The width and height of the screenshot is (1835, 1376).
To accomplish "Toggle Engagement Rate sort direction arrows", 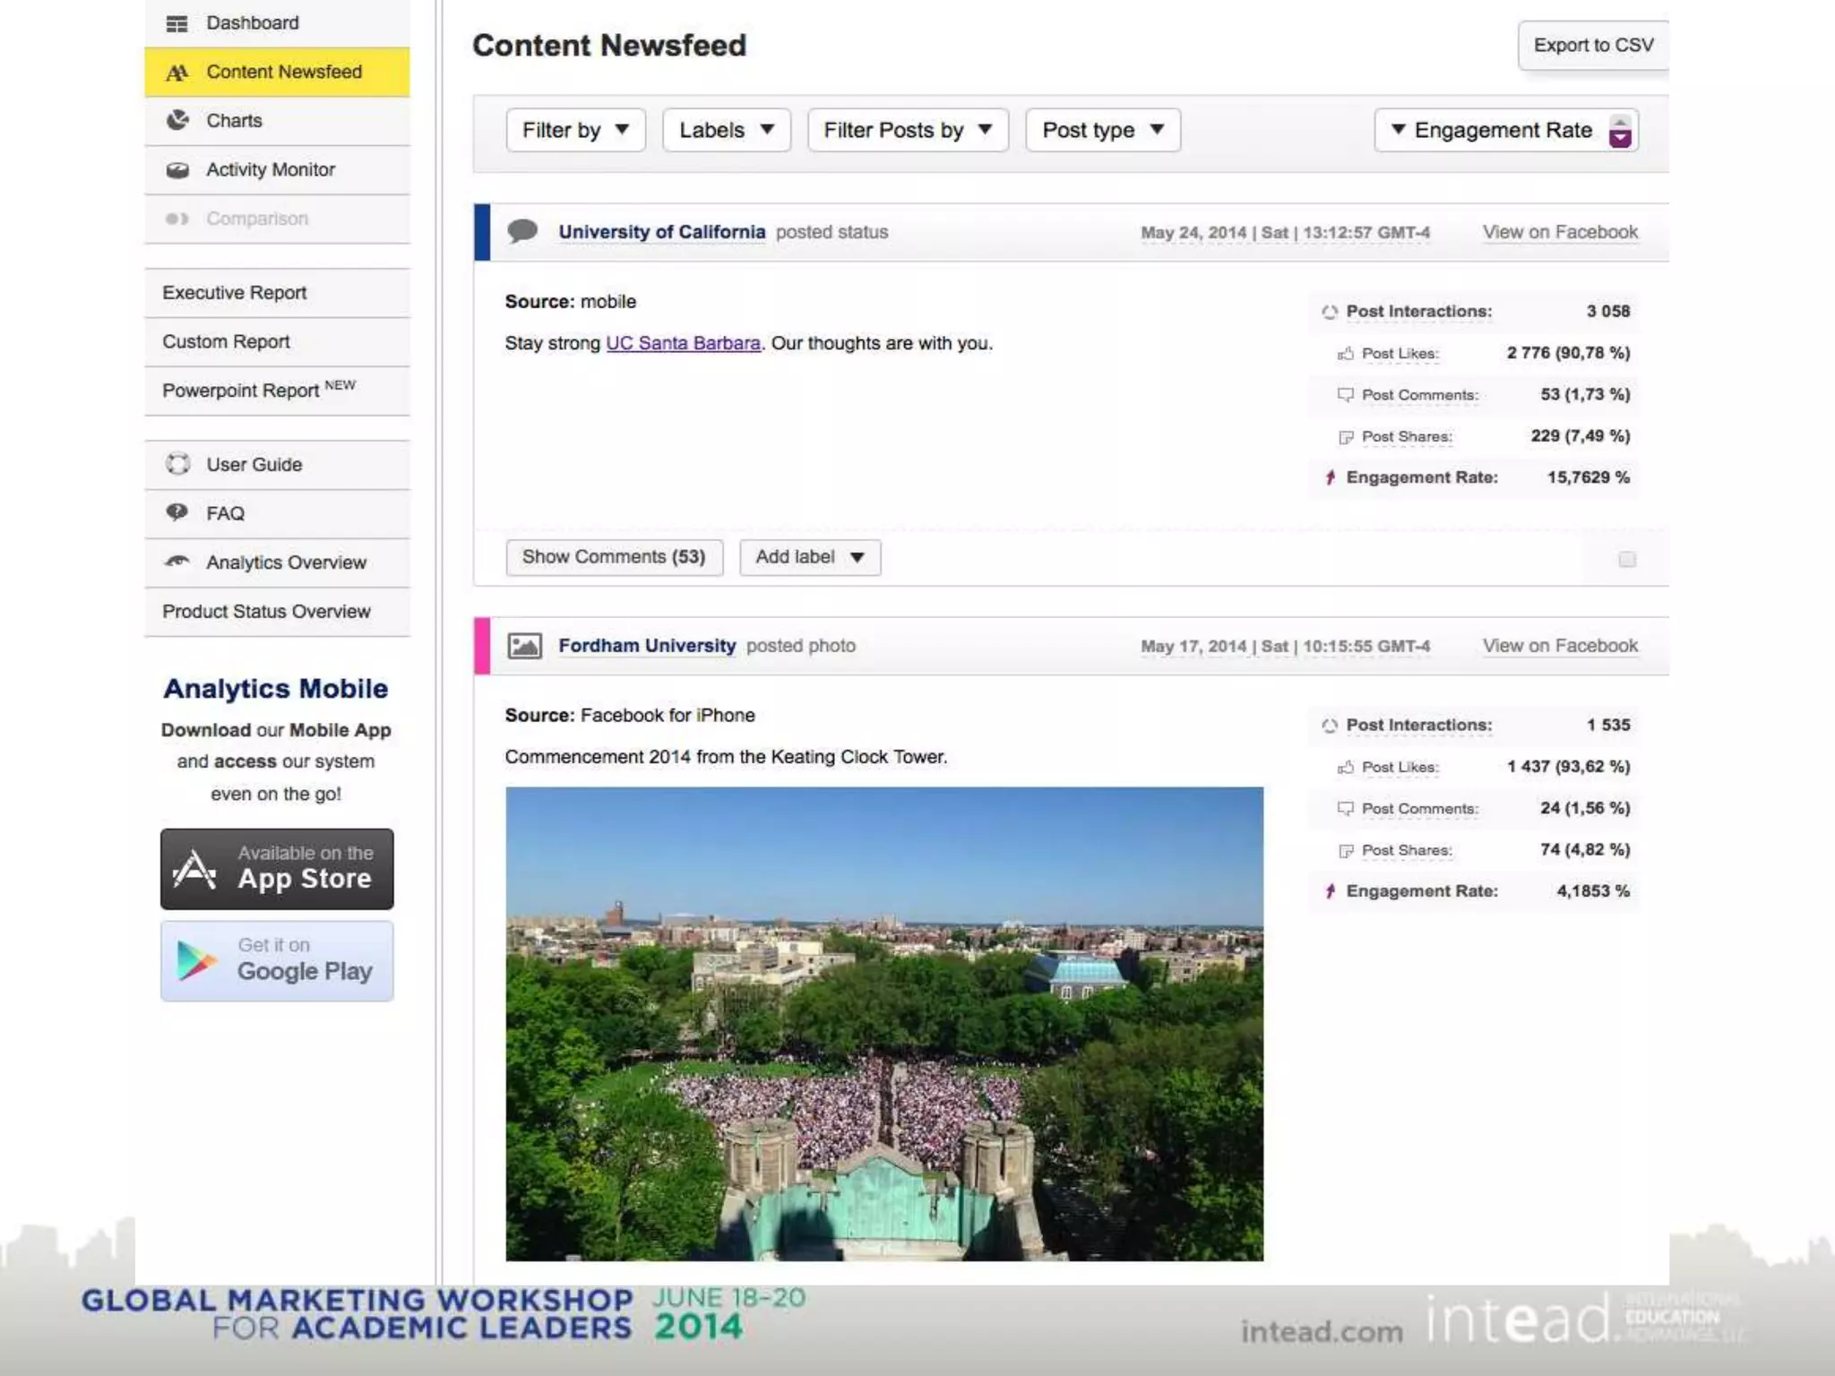I will [1619, 131].
